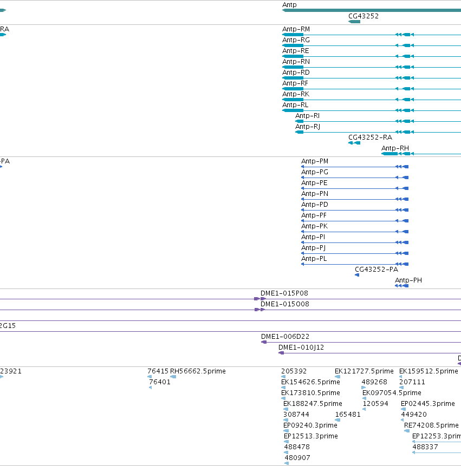Image resolution: width=461 pixels, height=466 pixels.
Task: Open the Antp-RH transcript
Action: [x=395, y=148]
